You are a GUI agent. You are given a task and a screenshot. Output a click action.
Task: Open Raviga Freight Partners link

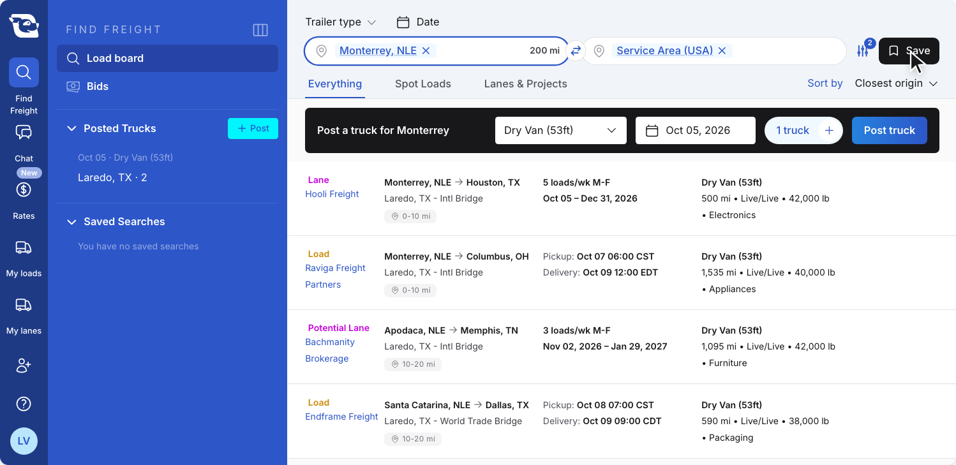pyautogui.click(x=335, y=276)
